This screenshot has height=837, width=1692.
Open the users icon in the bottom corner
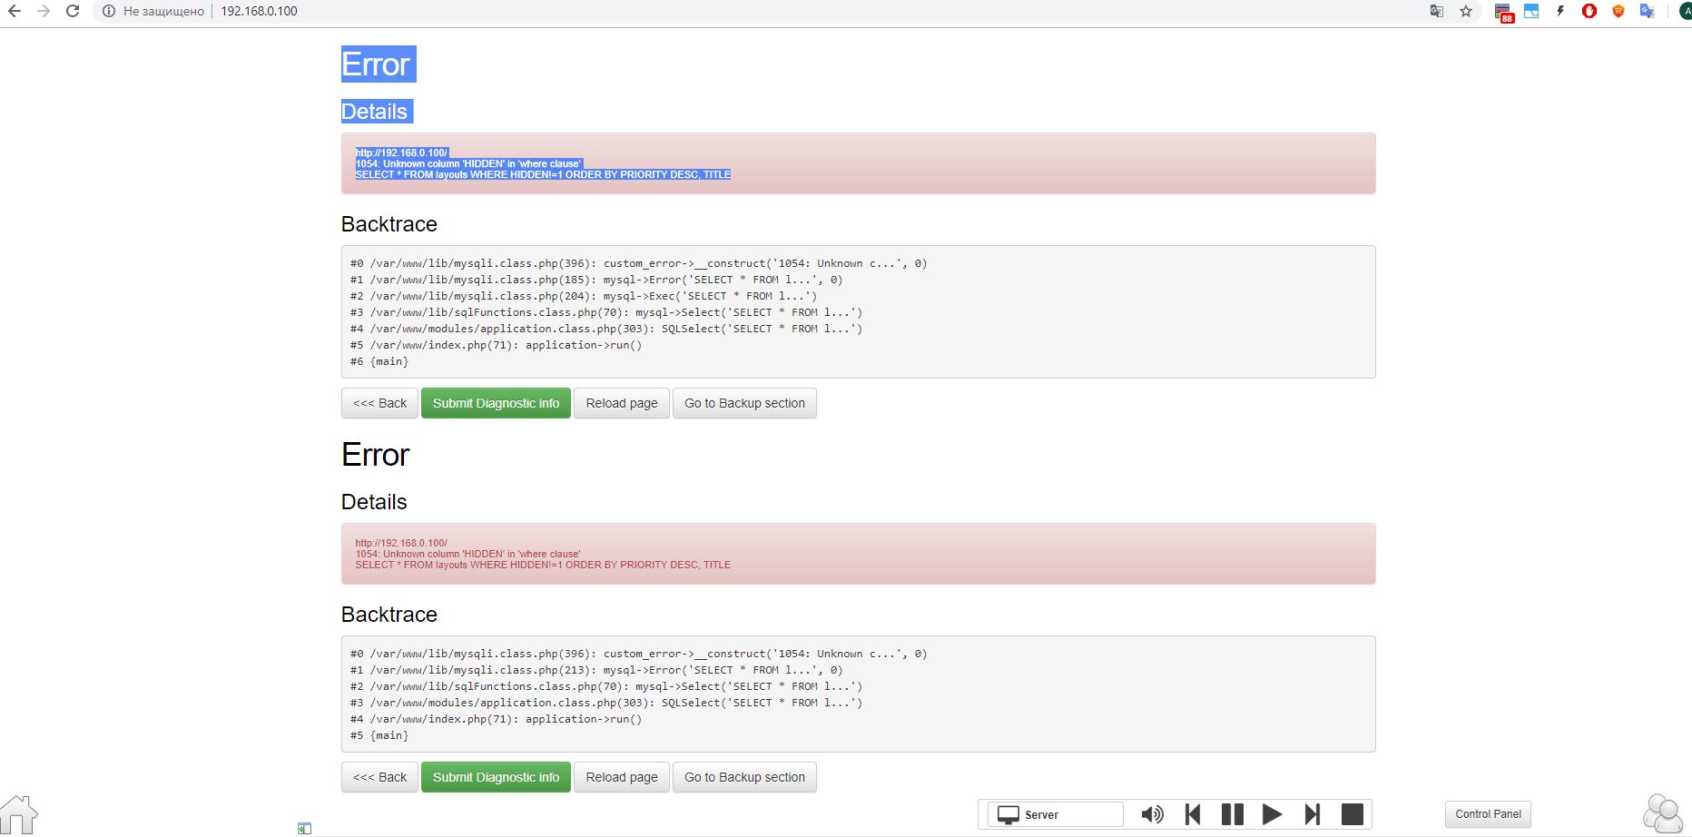[x=1663, y=813]
